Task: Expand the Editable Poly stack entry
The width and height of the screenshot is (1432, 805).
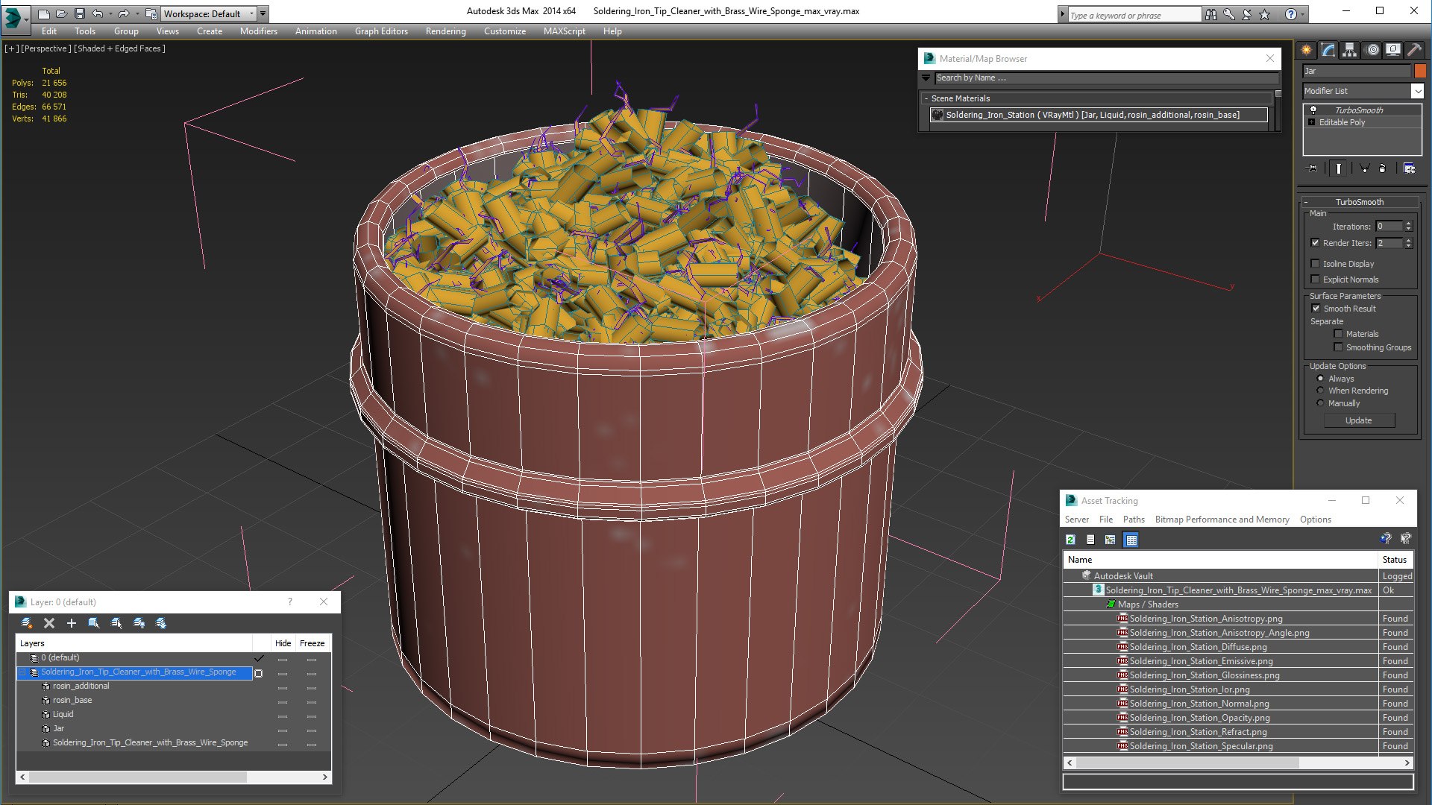Action: pos(1312,122)
